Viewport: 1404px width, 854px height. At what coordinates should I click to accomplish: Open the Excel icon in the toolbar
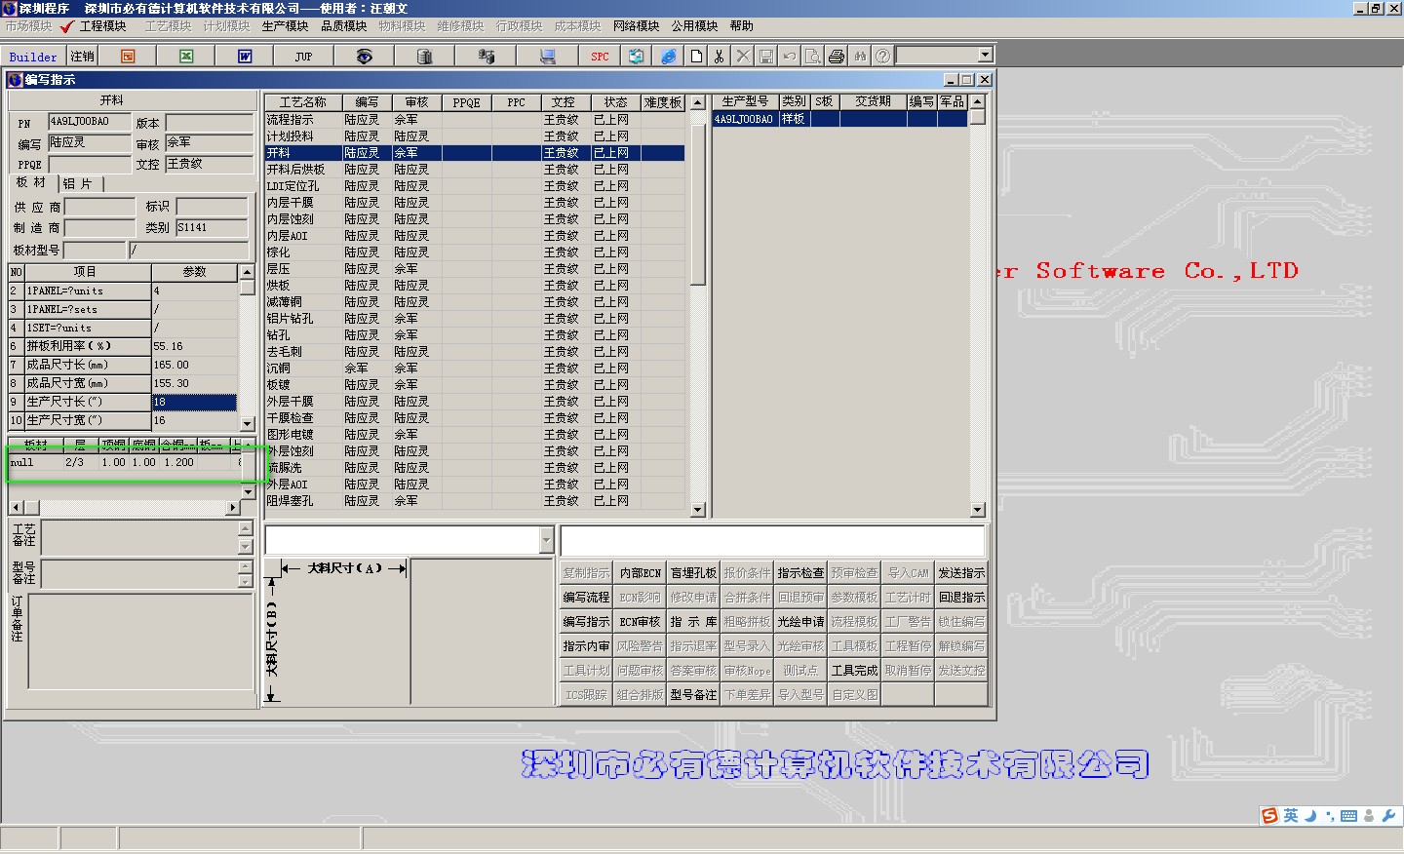(x=186, y=57)
